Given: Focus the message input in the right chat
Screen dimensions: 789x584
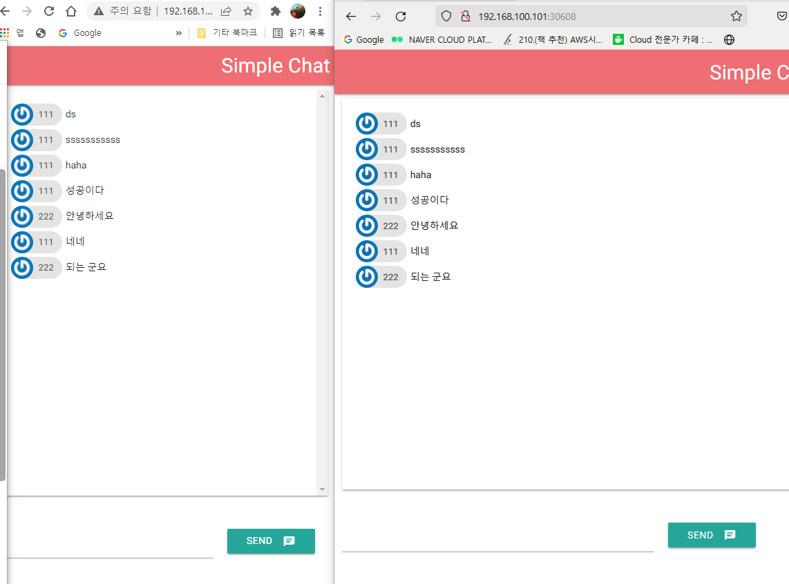Looking at the screenshot, I should pyautogui.click(x=497, y=539).
